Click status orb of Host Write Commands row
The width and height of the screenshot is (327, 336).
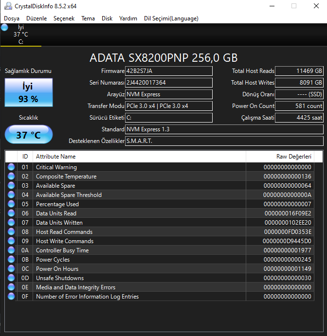[11, 241]
